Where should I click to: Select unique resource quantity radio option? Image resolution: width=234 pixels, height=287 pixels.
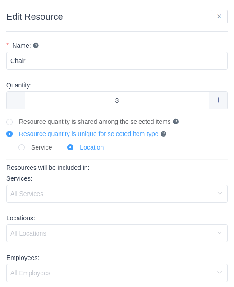pyautogui.click(x=9, y=134)
